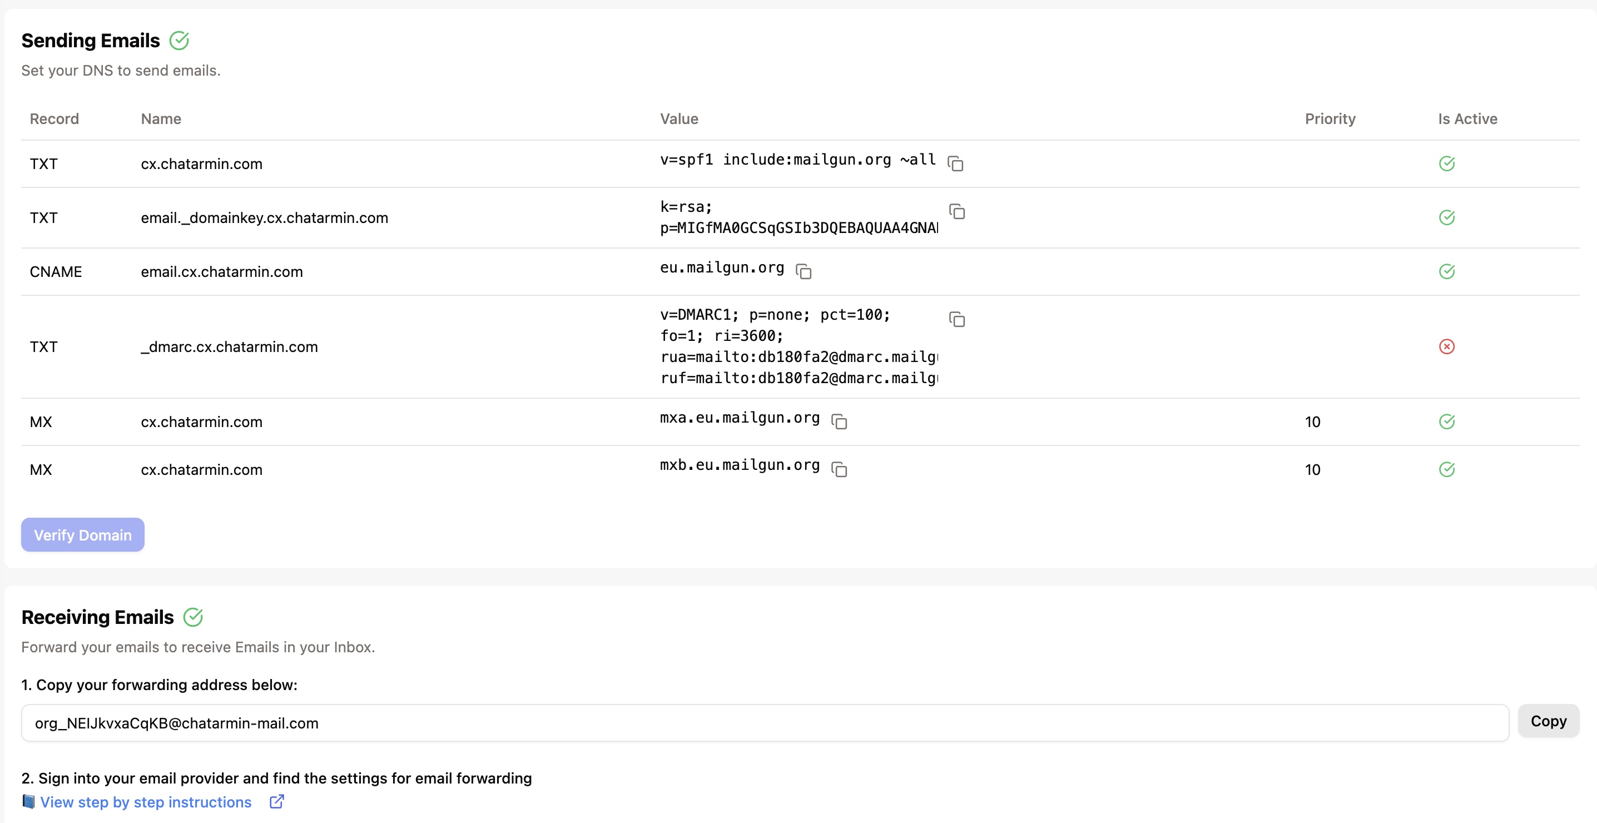Copy the DKIM k=rsa key value
This screenshot has height=823, width=1597.
(x=956, y=211)
